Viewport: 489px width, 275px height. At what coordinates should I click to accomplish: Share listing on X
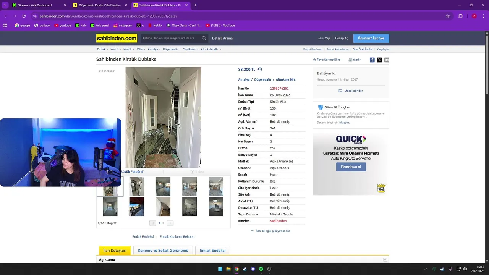click(x=379, y=60)
